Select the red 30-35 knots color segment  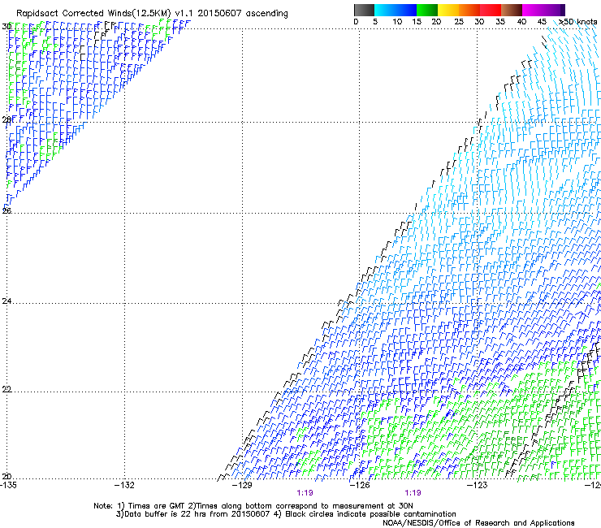[x=491, y=10]
